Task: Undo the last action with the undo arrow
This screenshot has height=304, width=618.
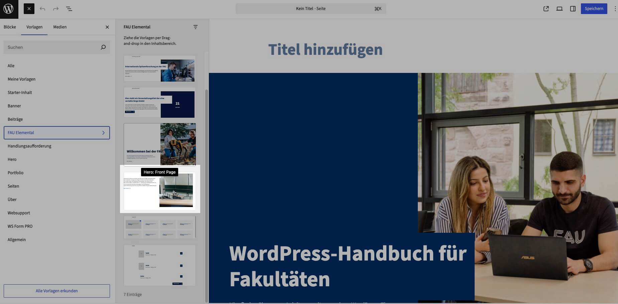Action: 43,9
